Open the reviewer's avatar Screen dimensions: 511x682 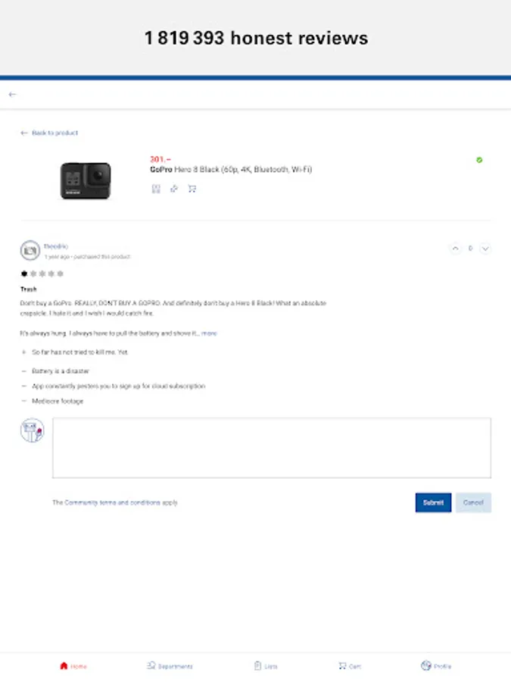[30, 250]
